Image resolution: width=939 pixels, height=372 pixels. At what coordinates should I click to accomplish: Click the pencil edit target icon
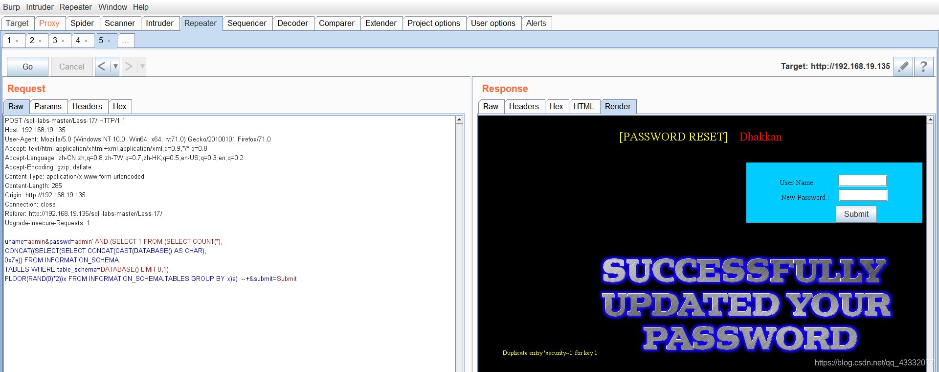pyautogui.click(x=903, y=67)
